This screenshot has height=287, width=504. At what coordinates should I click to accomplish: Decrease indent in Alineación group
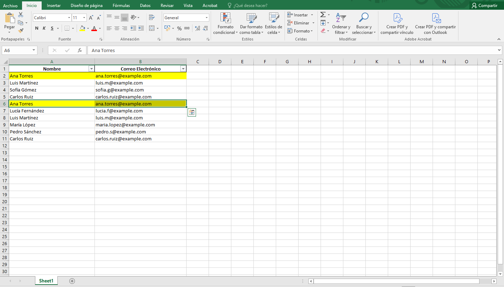pyautogui.click(x=133, y=28)
